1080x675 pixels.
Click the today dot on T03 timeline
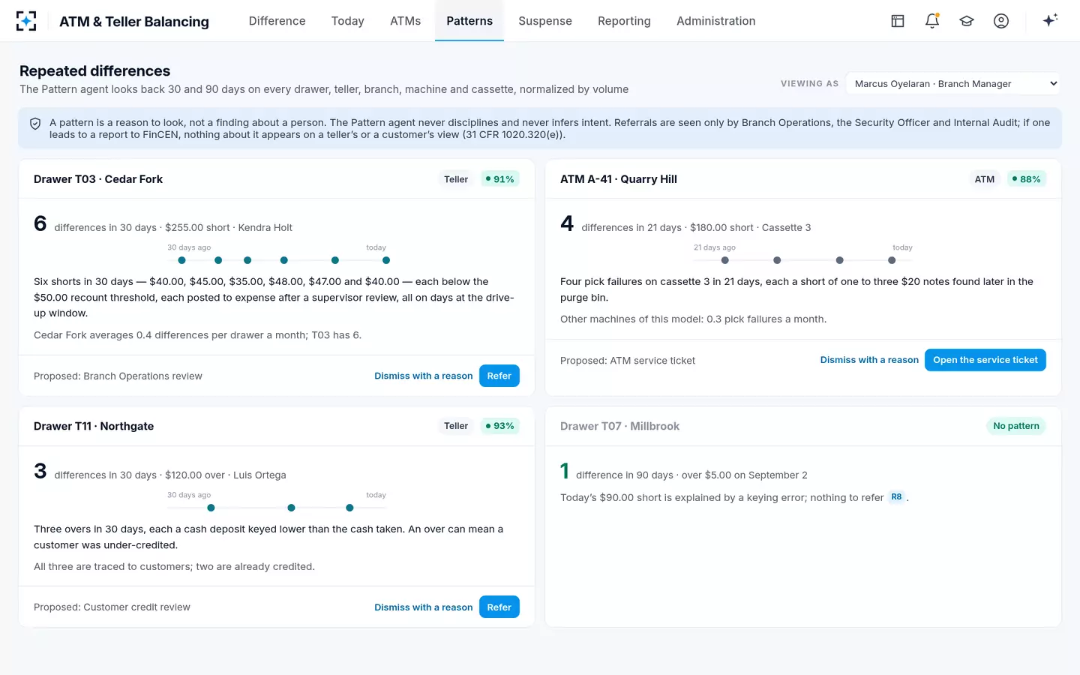click(386, 260)
